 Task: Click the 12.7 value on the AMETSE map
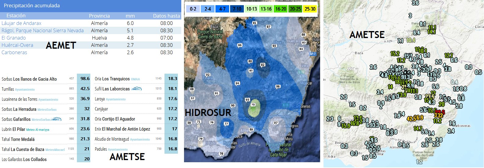[449, 55]
